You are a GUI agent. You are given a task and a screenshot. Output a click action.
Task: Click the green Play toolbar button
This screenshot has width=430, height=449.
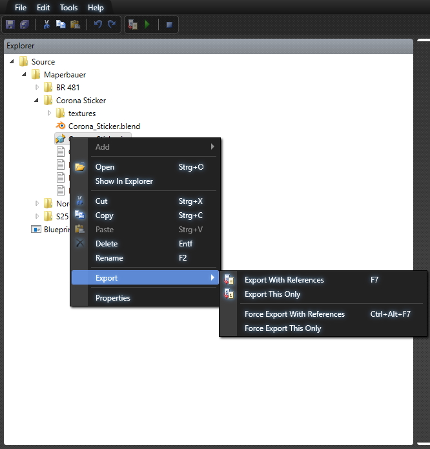(x=147, y=25)
